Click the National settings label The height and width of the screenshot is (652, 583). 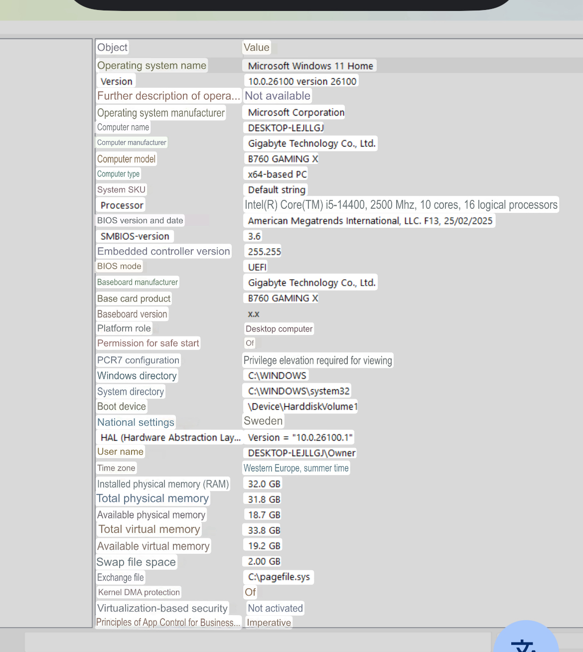tap(136, 422)
